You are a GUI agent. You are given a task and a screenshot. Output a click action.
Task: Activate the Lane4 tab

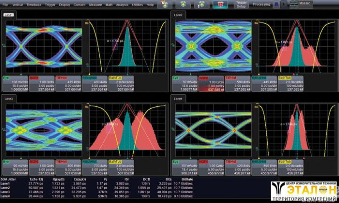(x=178, y=98)
